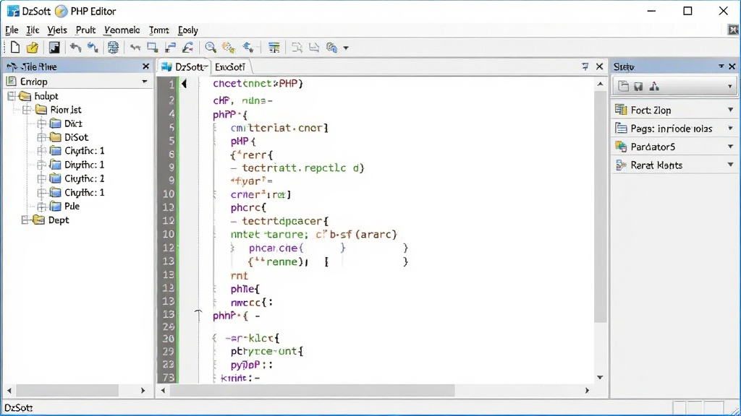Click the pin icon of Sieto panel

click(x=721, y=66)
